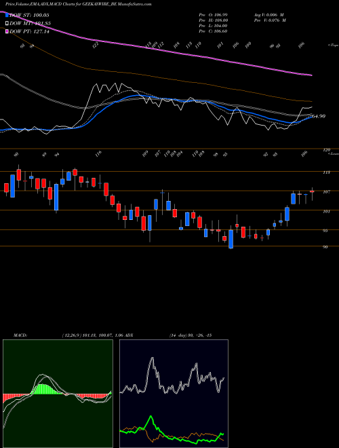Click the 'Pre L: 104.00' value
Viewport: 339px width, 448px height.
pyautogui.click(x=214, y=26)
